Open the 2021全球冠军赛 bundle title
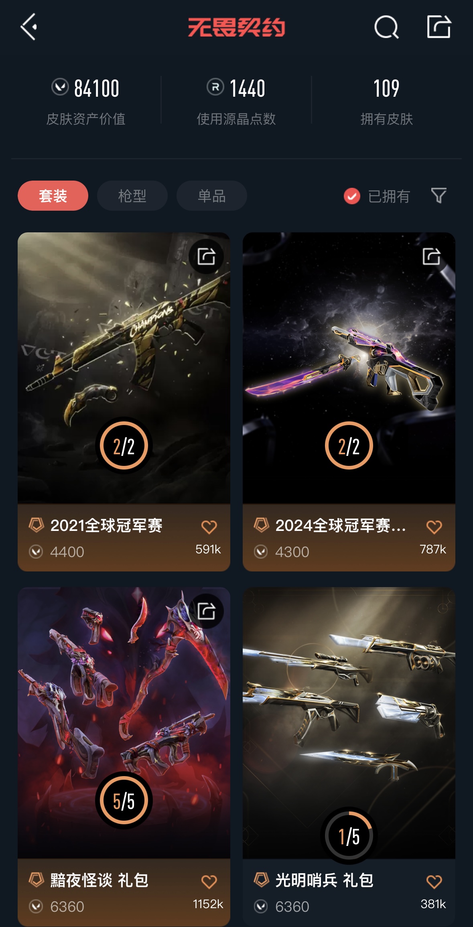This screenshot has width=473, height=927. [106, 525]
